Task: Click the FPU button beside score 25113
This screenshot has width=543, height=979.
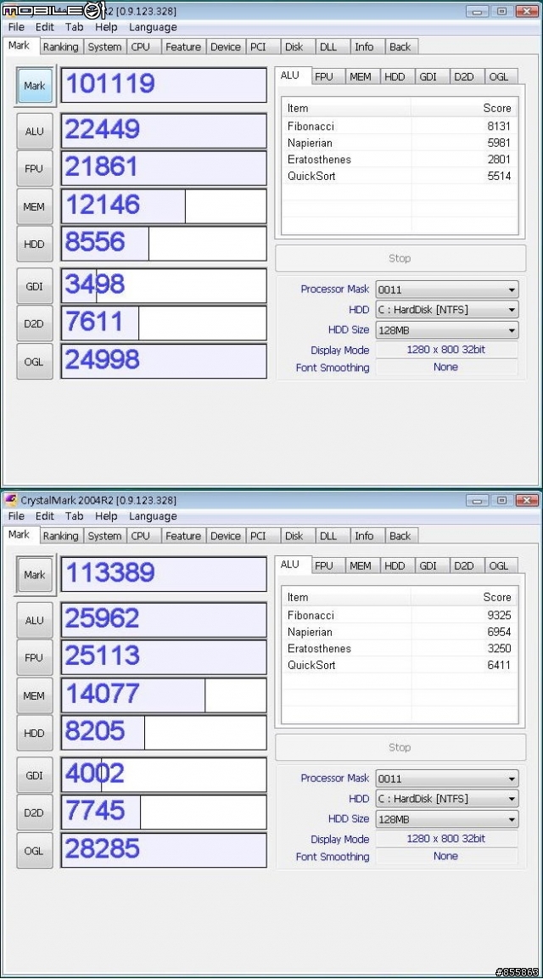Action: coord(34,658)
